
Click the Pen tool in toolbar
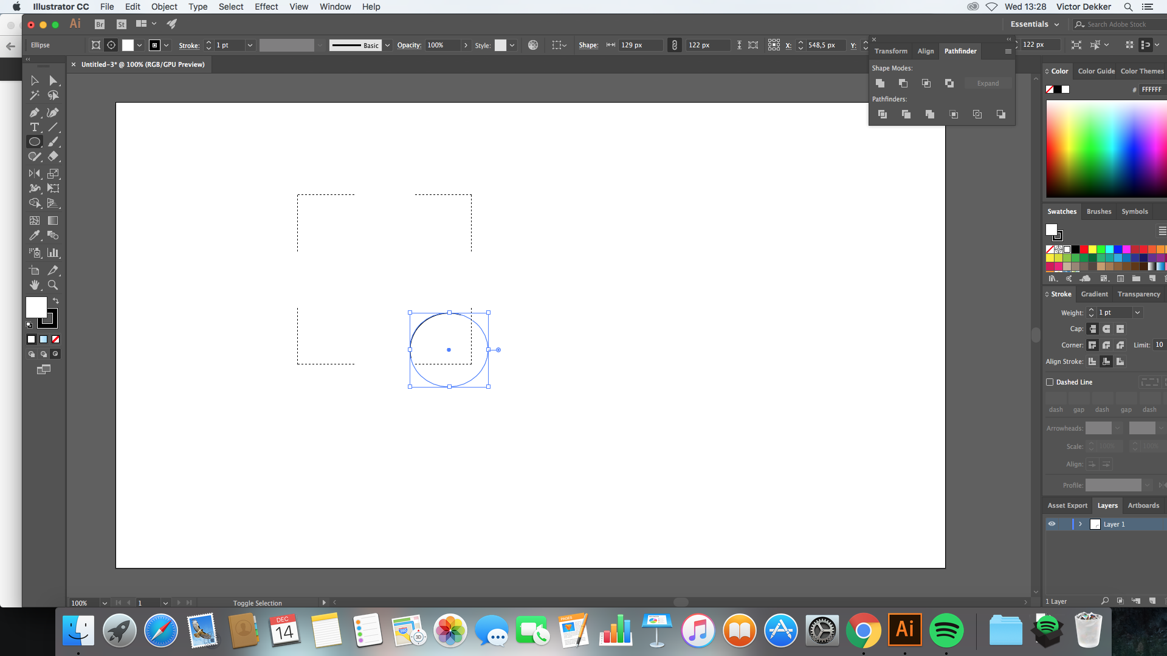[x=33, y=111]
